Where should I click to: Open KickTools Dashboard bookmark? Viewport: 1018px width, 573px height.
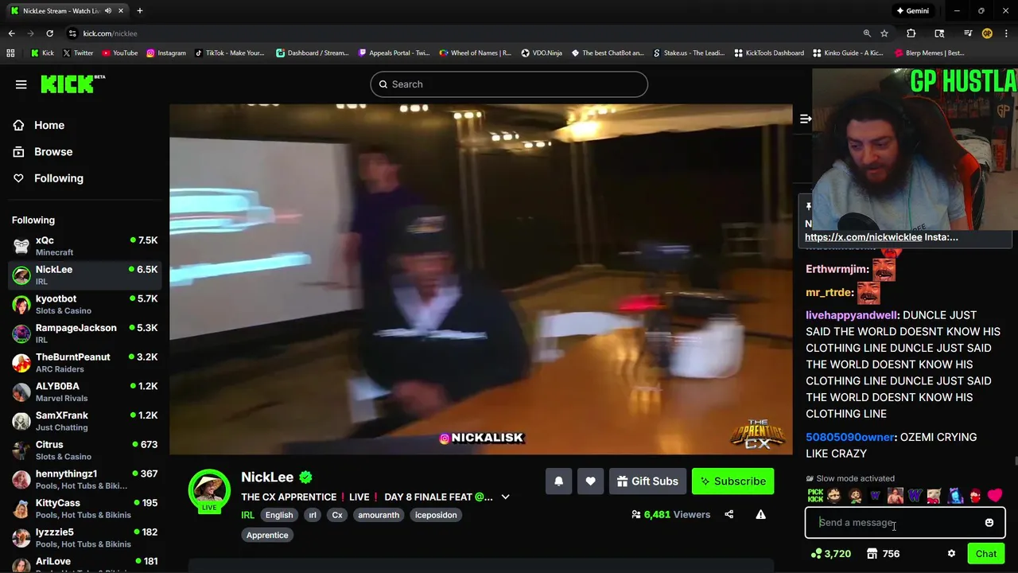[x=769, y=53]
